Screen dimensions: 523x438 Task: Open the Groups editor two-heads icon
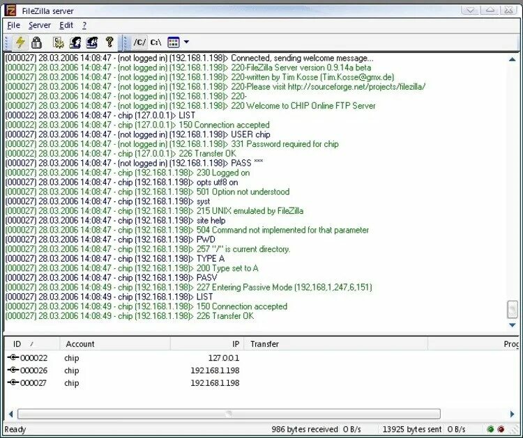pyautogui.click(x=92, y=42)
